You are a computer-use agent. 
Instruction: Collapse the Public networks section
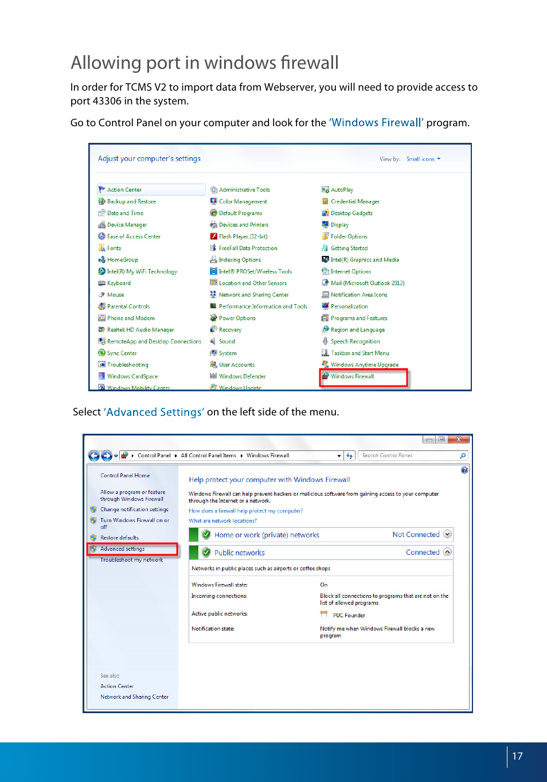click(448, 552)
